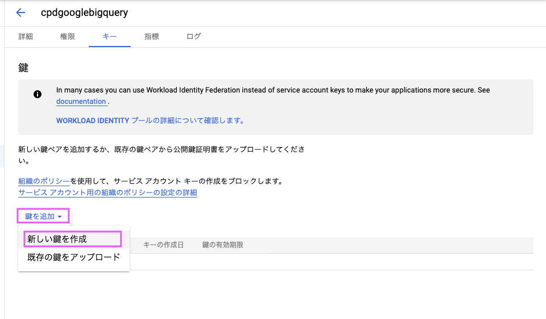
Task: Open the 詳細 tab
Action: [26, 36]
